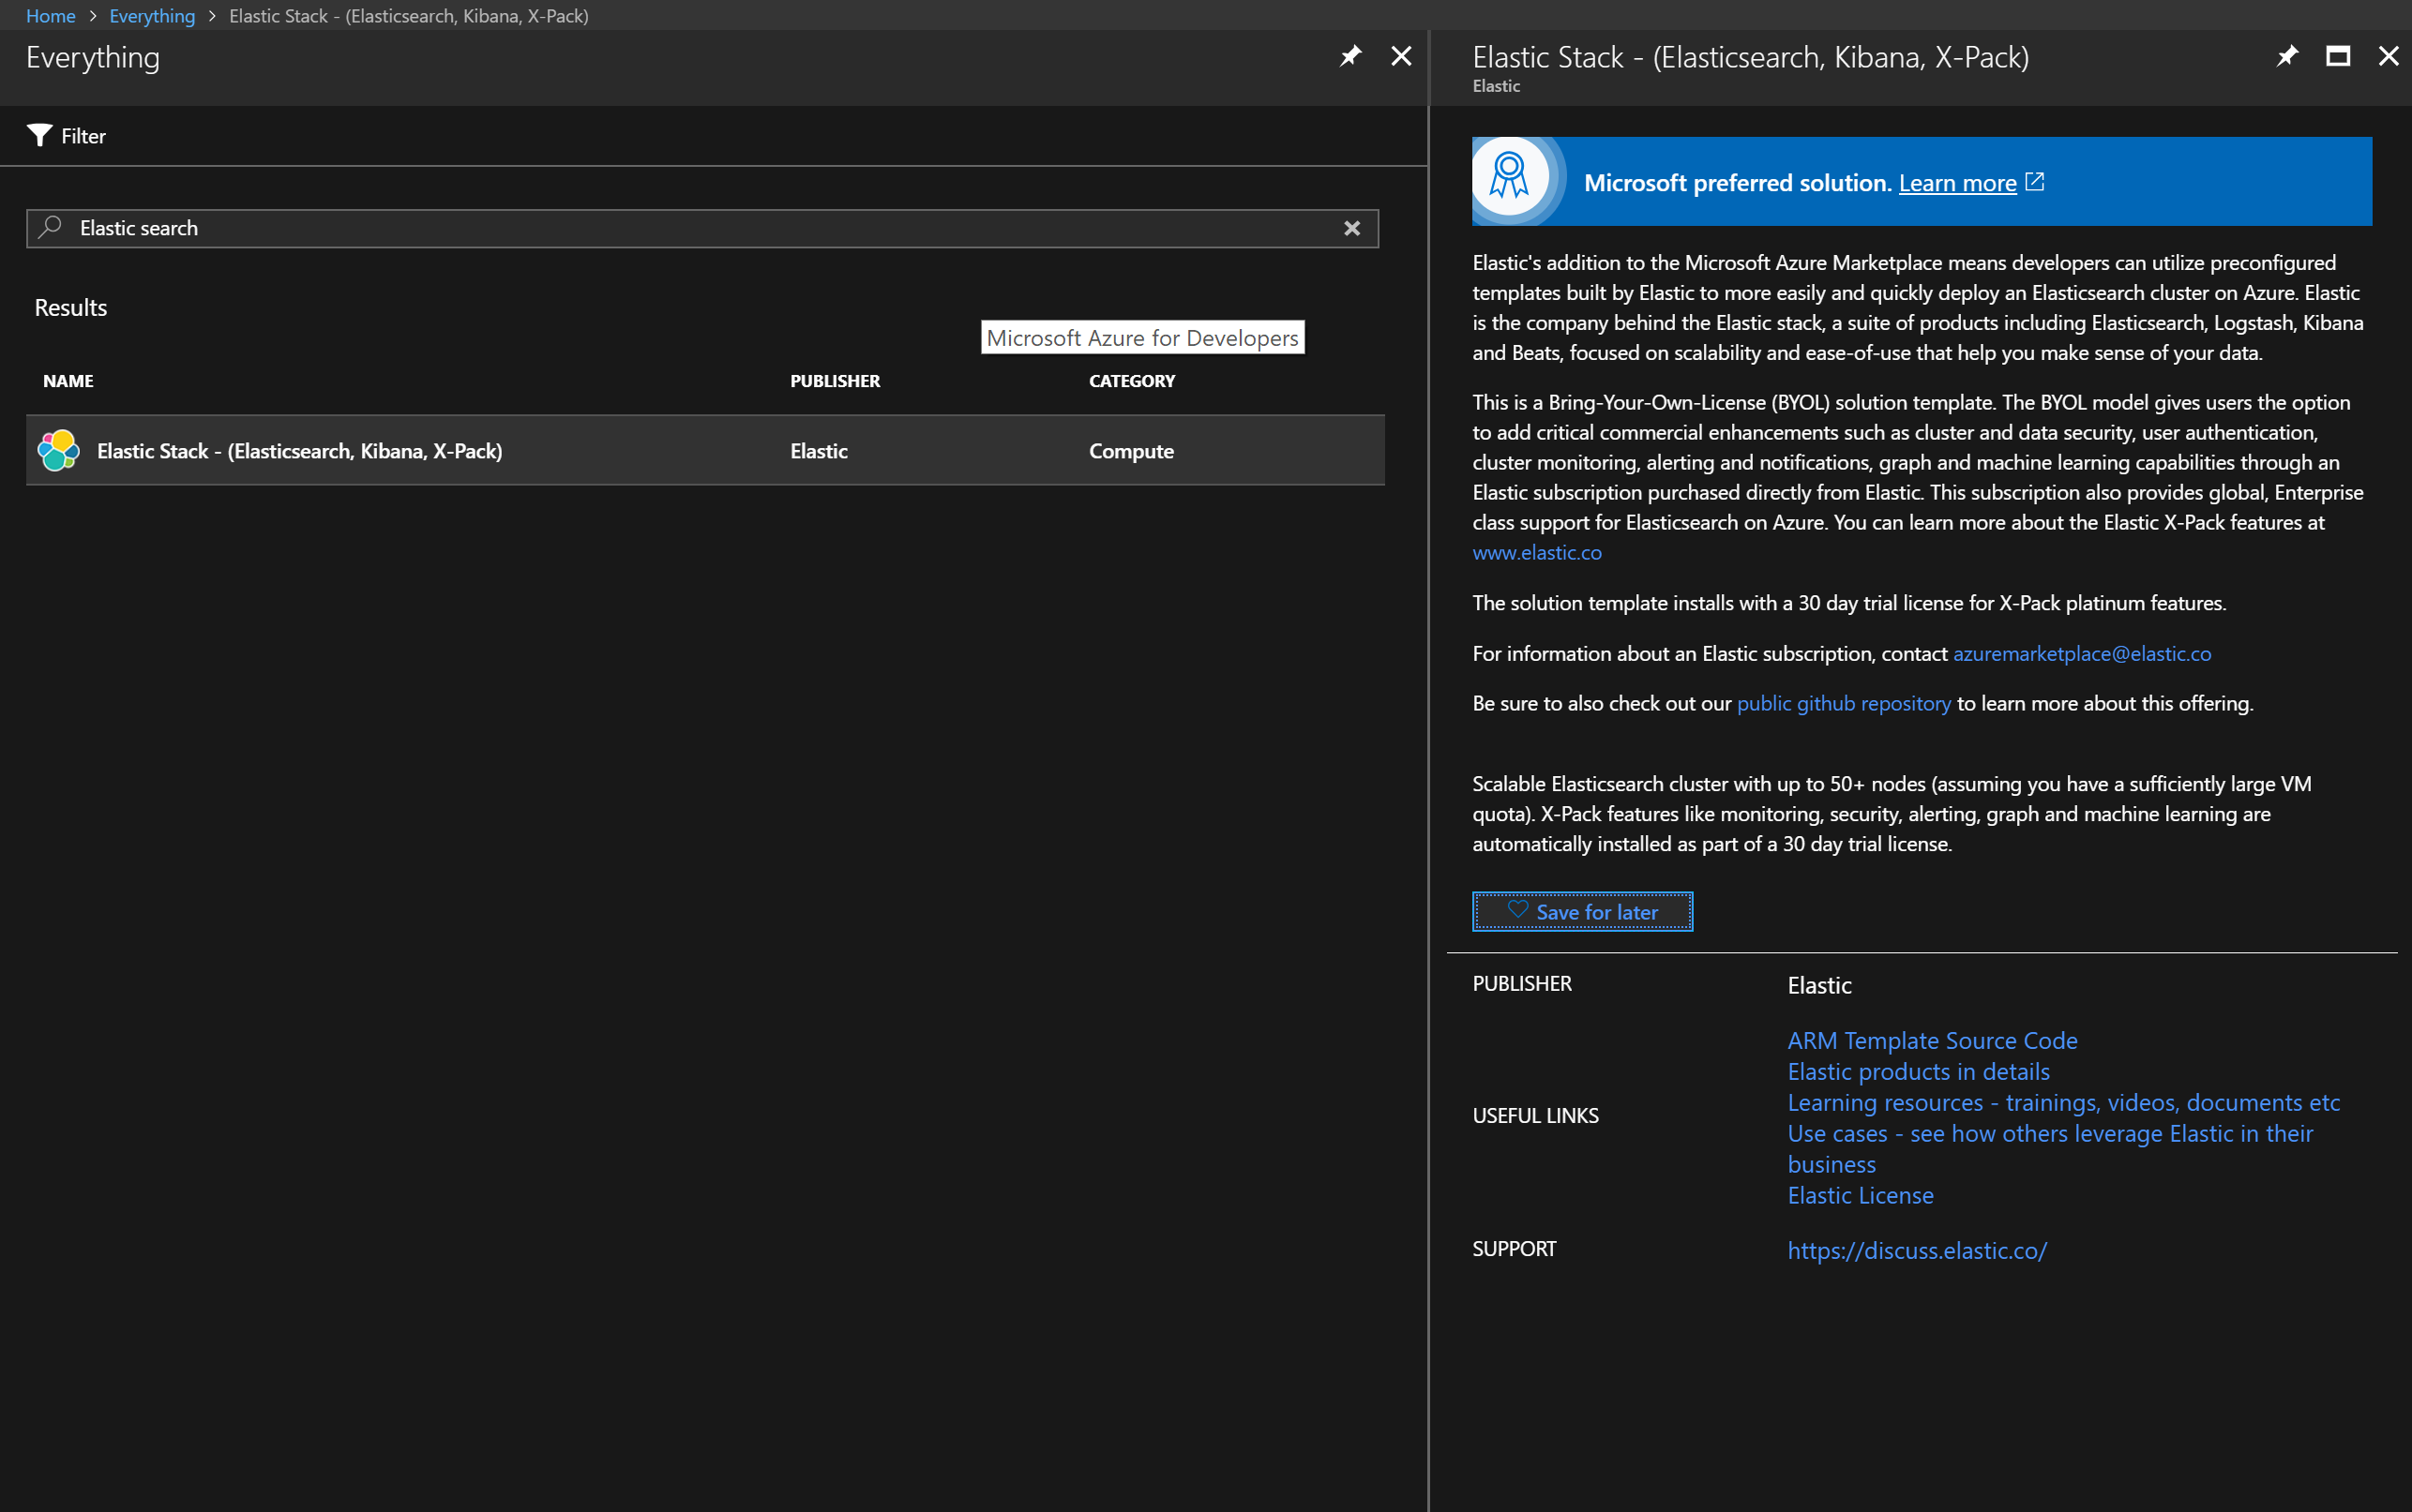Close the Elastic Stack blade
The height and width of the screenshot is (1512, 2412).
point(2388,56)
